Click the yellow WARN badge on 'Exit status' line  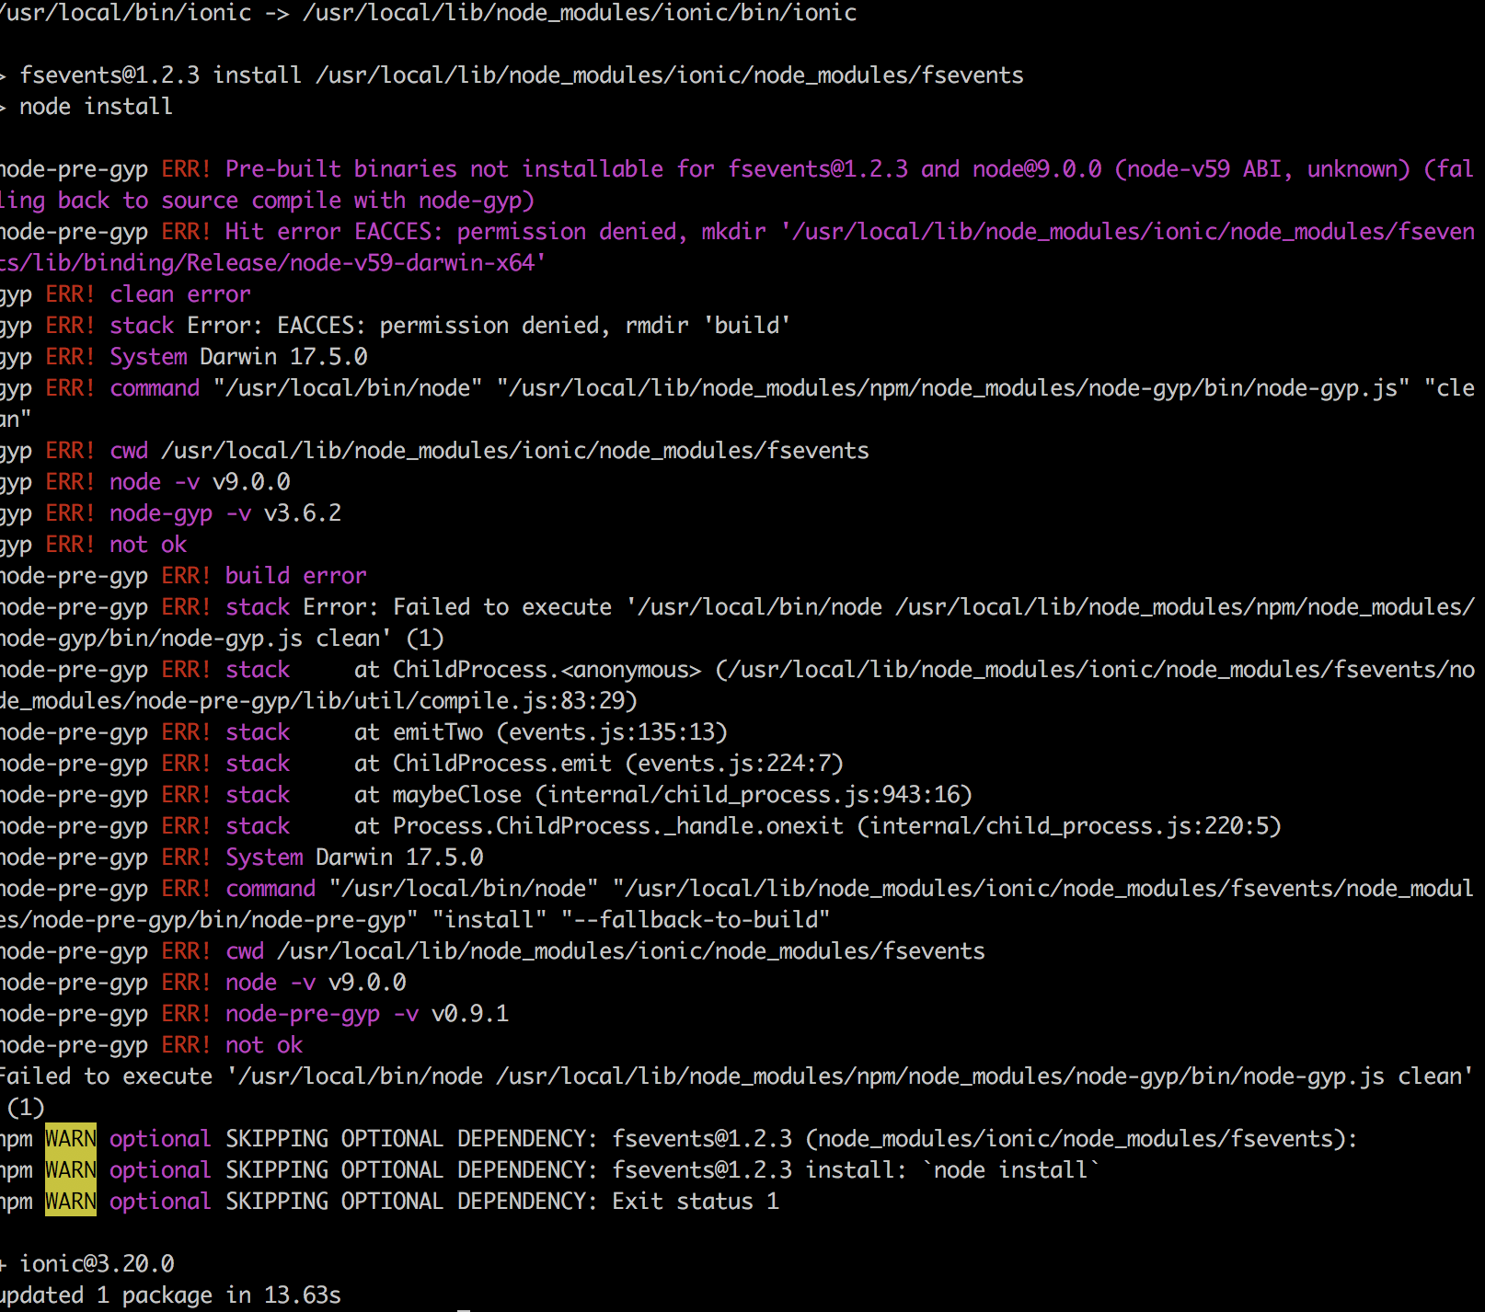[71, 1202]
